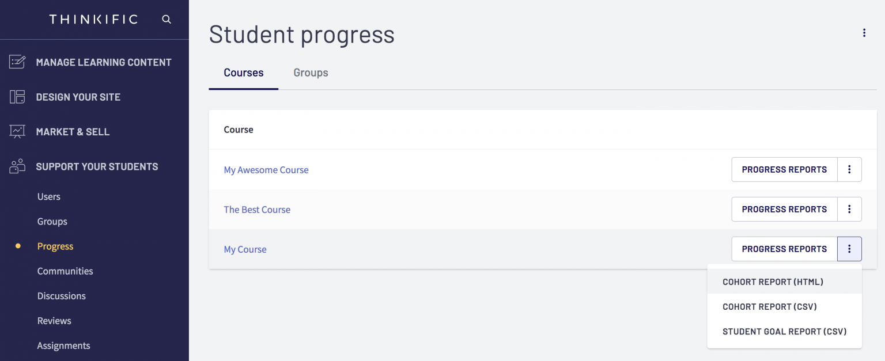885x361 pixels.
Task: Open the three-dot menu for The Best Course
Action: coord(849,209)
